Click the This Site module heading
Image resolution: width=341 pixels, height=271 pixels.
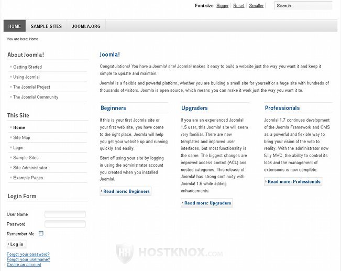pos(18,115)
